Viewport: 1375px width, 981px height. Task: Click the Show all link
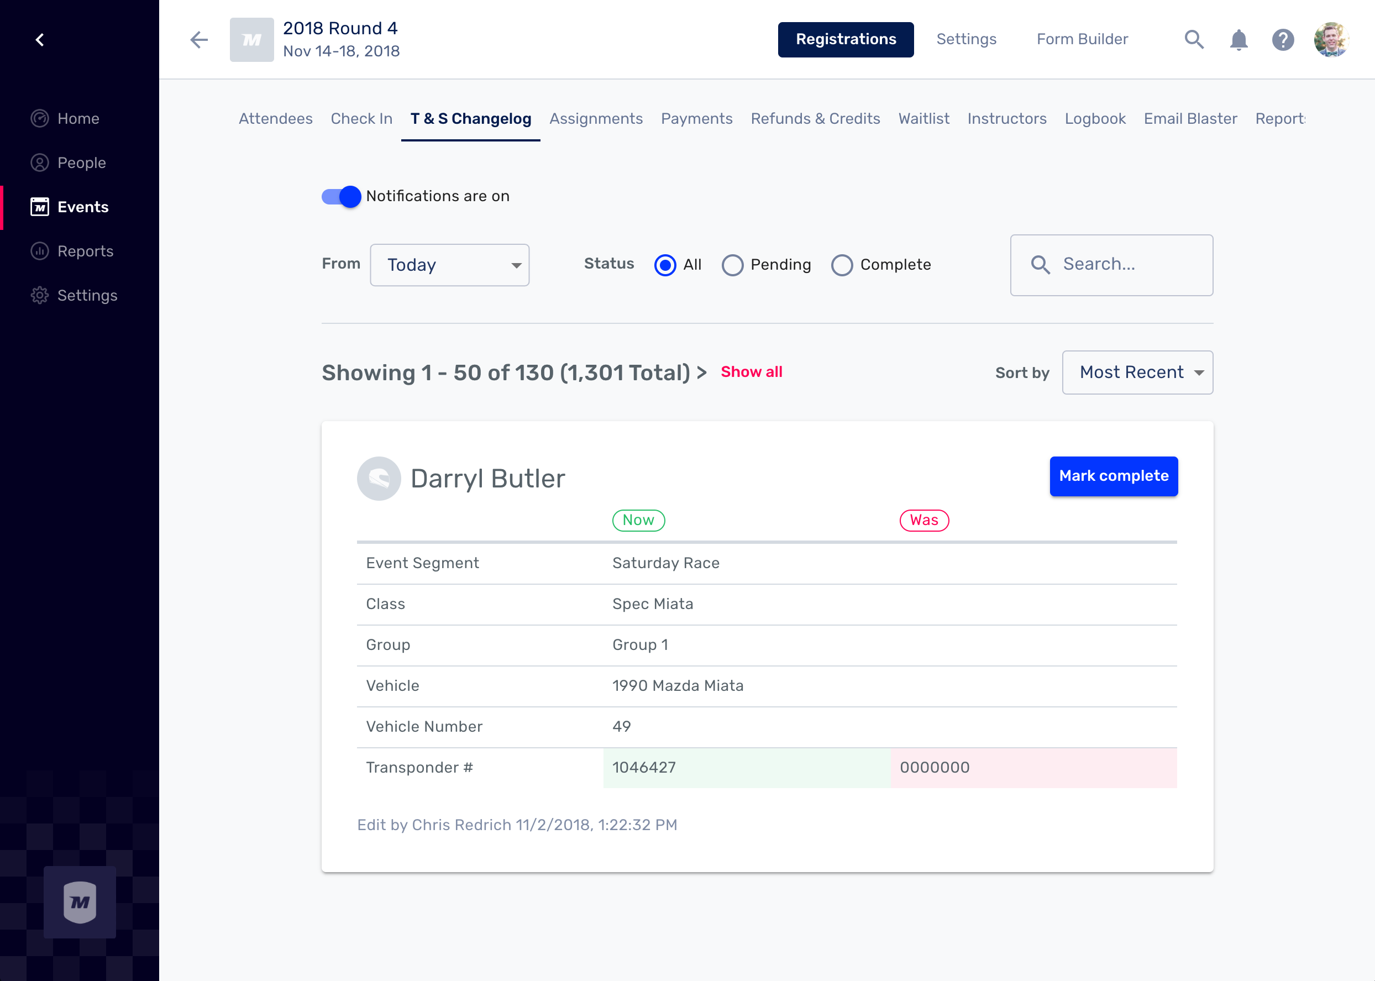(x=751, y=372)
